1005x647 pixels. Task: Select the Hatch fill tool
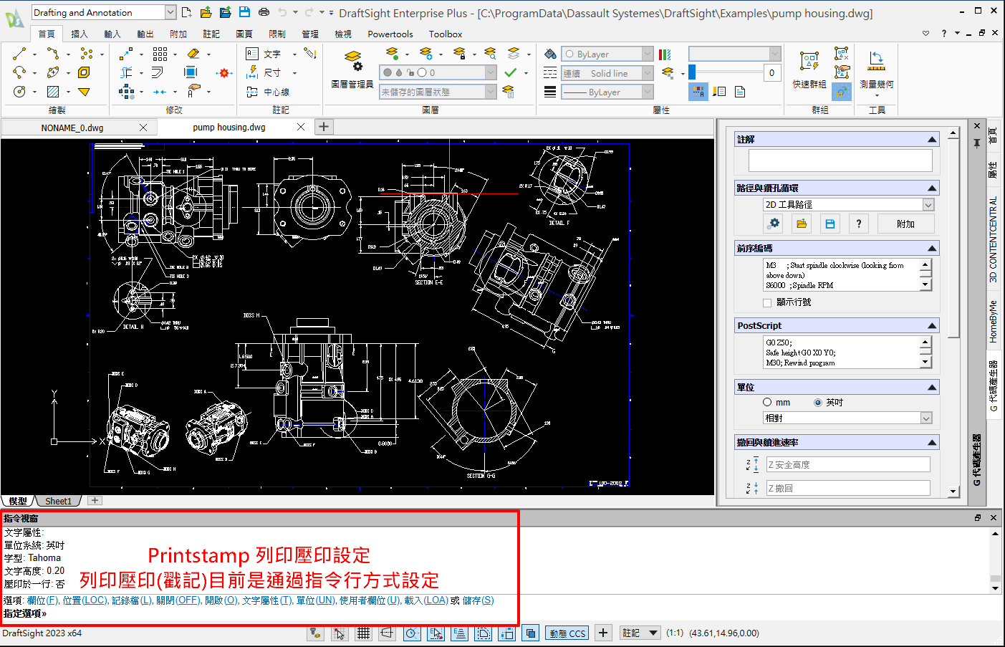(53, 92)
